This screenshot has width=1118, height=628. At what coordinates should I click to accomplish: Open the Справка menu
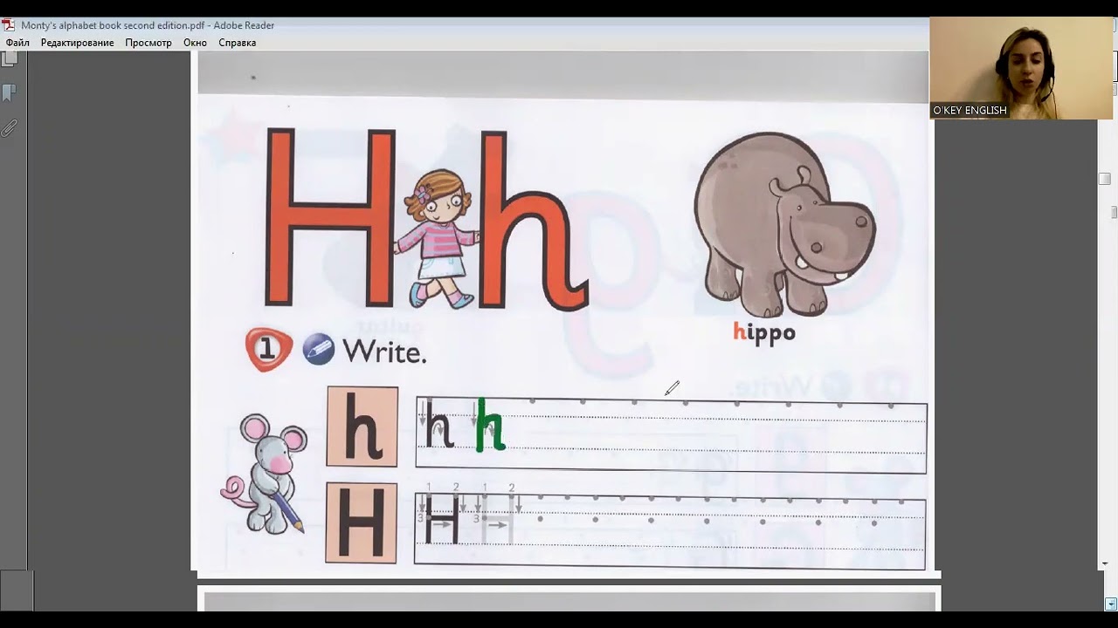(237, 43)
